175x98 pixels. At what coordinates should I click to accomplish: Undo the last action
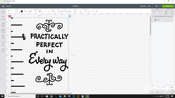click(x=8, y=11)
